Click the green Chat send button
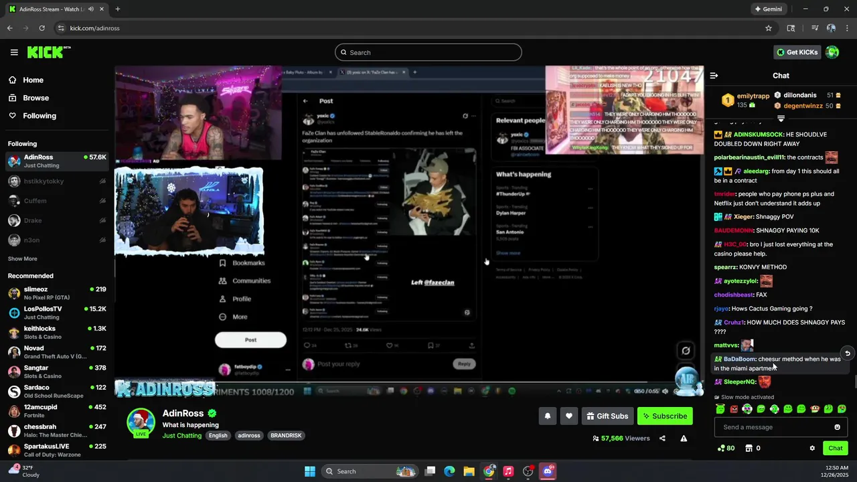The image size is (857, 482). [836, 448]
